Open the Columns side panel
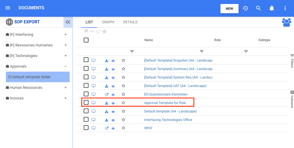This screenshot has width=294, height=148. tap(292, 99)
